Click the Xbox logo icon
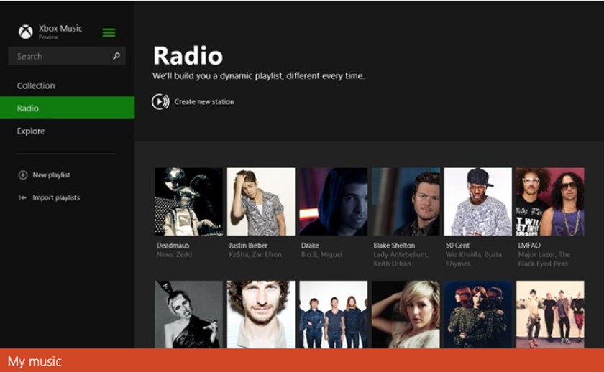The image size is (604, 372). coord(26,32)
